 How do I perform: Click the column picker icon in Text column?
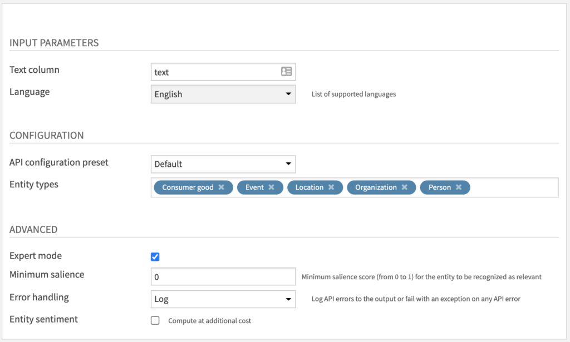click(x=286, y=72)
